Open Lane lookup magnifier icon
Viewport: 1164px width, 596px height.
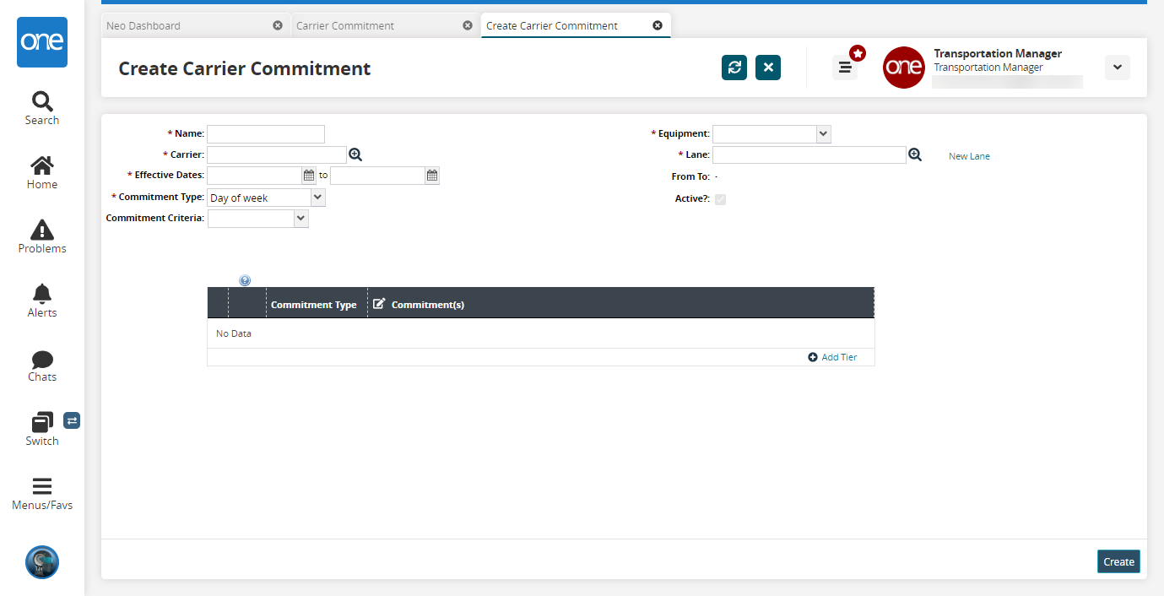coord(915,154)
